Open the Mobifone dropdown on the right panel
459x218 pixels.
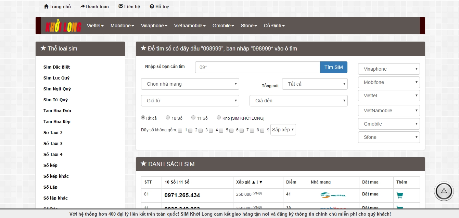(389, 82)
